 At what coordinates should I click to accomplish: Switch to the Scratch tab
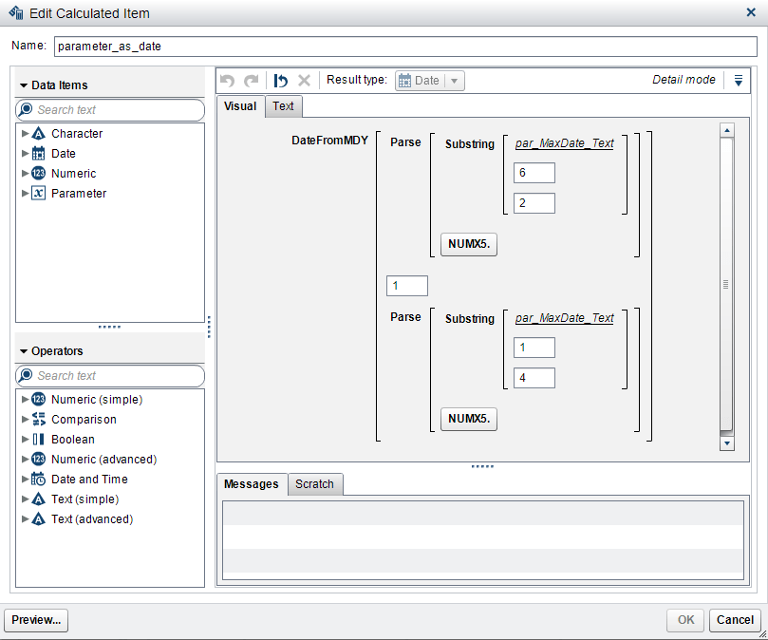click(x=314, y=484)
